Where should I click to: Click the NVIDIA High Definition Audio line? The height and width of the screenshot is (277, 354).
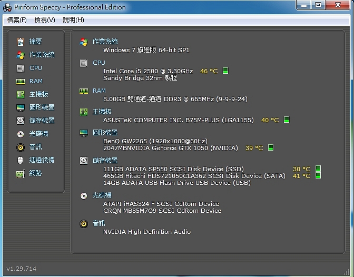click(147, 232)
